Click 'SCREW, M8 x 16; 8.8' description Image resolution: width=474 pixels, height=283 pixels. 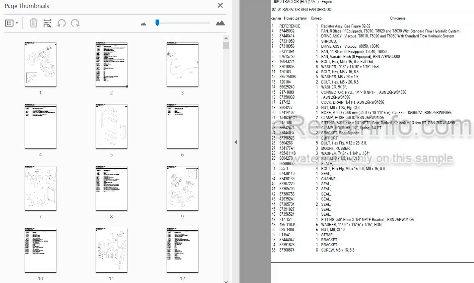click(338, 250)
